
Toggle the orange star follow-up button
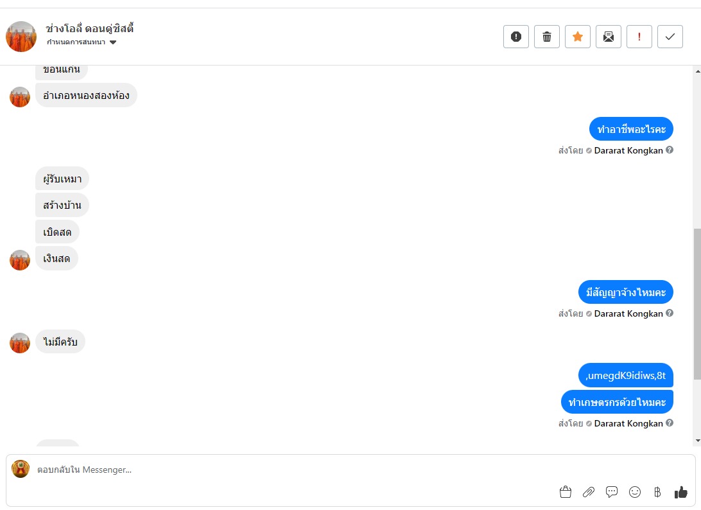pos(578,37)
